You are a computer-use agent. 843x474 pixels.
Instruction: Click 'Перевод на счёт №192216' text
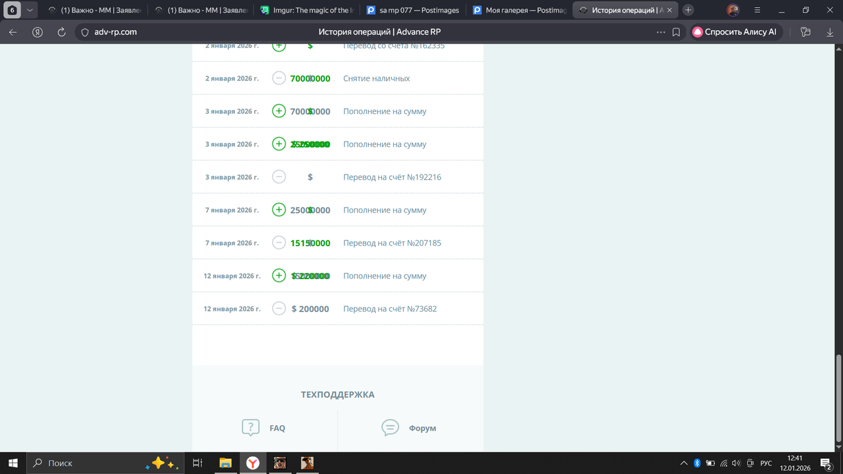coord(392,177)
